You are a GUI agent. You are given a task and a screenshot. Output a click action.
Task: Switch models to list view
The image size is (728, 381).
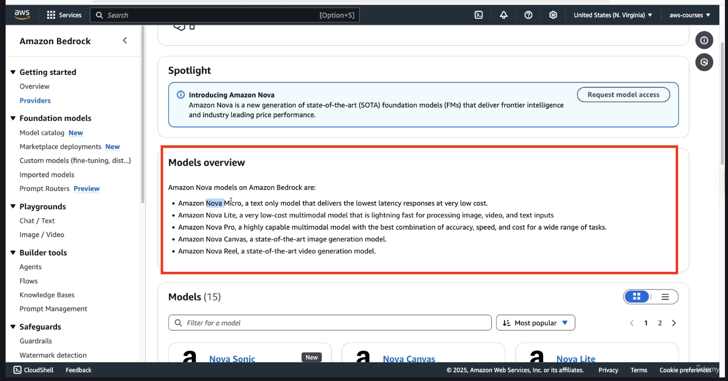coord(664,297)
